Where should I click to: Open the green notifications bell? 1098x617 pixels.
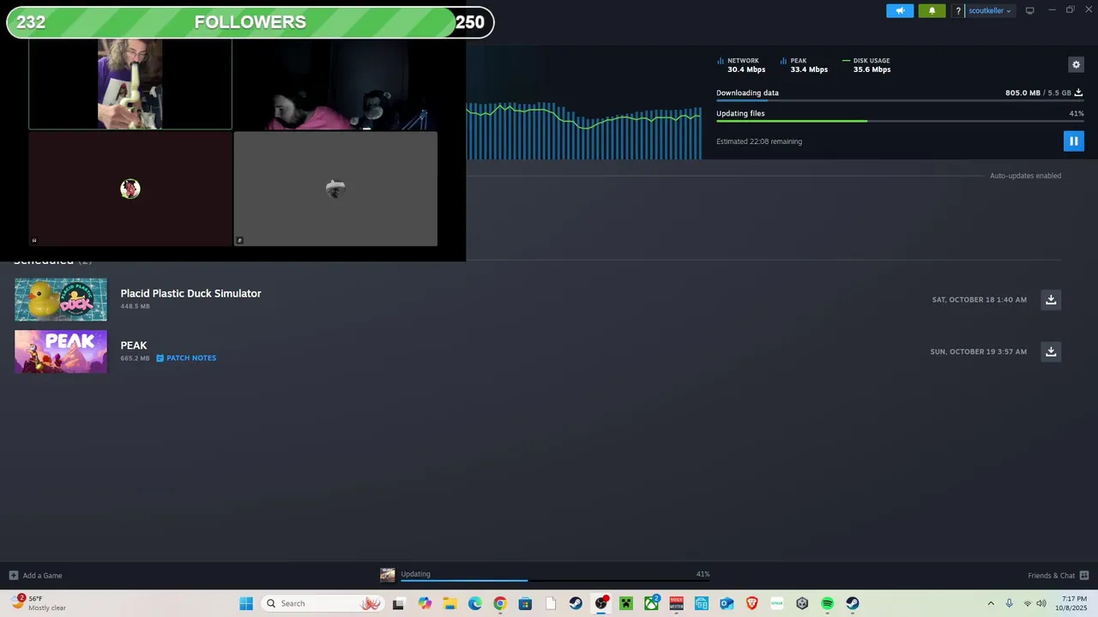click(932, 11)
